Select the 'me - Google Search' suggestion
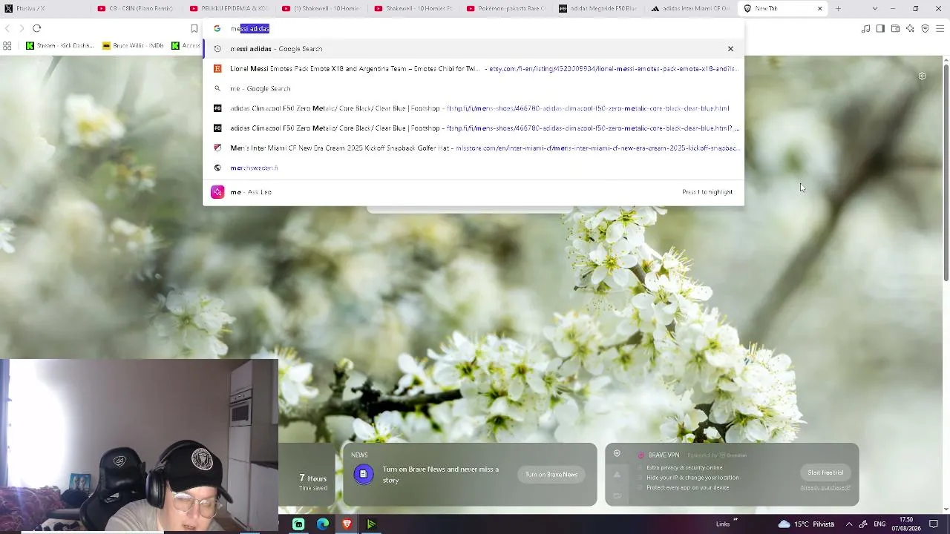 coord(473,89)
